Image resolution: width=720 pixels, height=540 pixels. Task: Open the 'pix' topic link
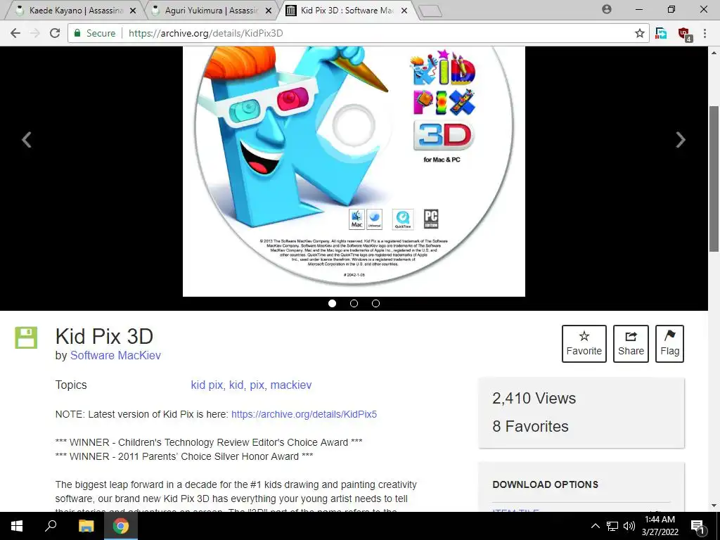click(x=257, y=385)
